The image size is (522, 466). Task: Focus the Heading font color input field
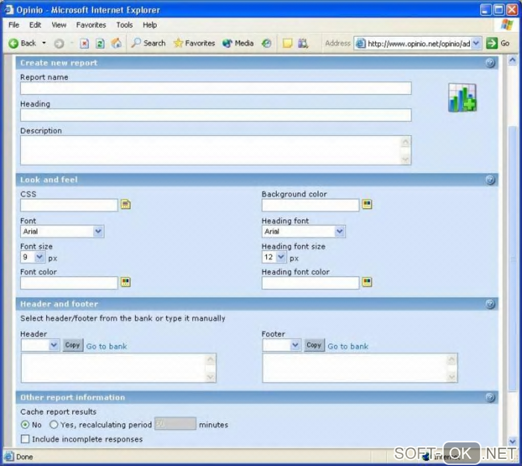coord(310,282)
